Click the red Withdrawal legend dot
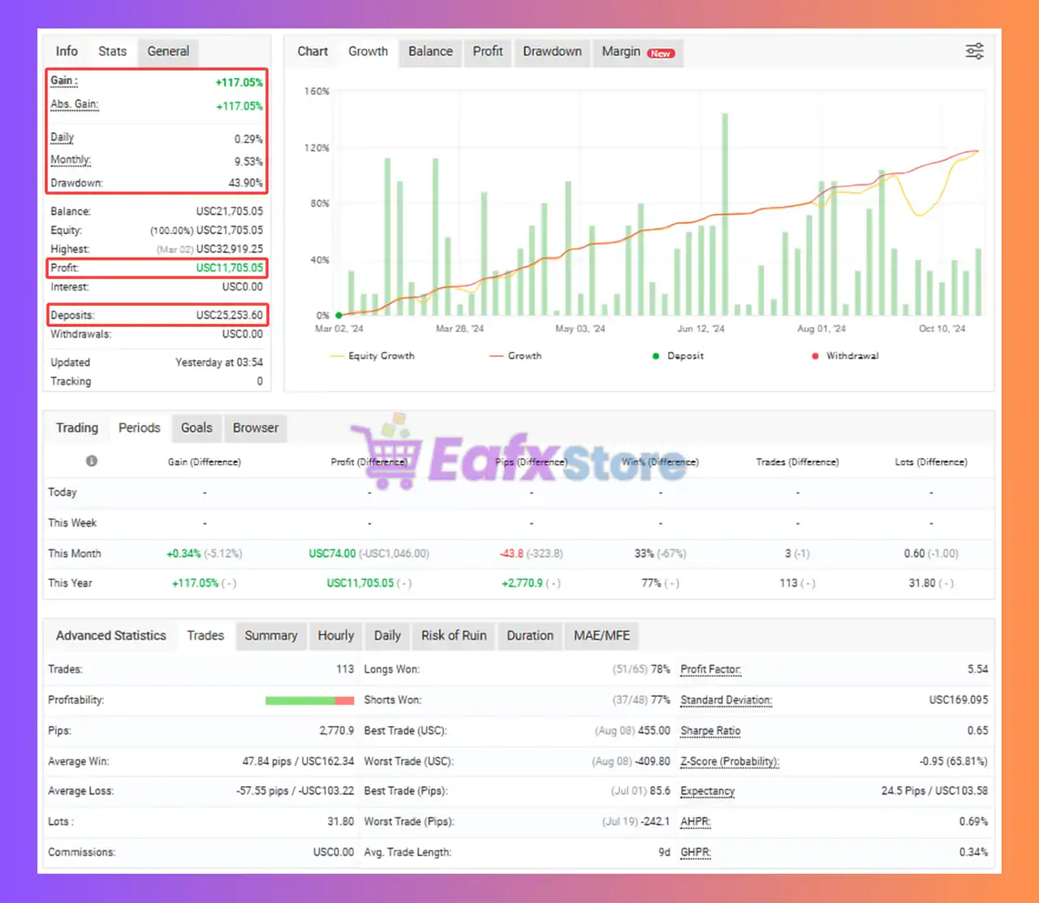 point(815,355)
